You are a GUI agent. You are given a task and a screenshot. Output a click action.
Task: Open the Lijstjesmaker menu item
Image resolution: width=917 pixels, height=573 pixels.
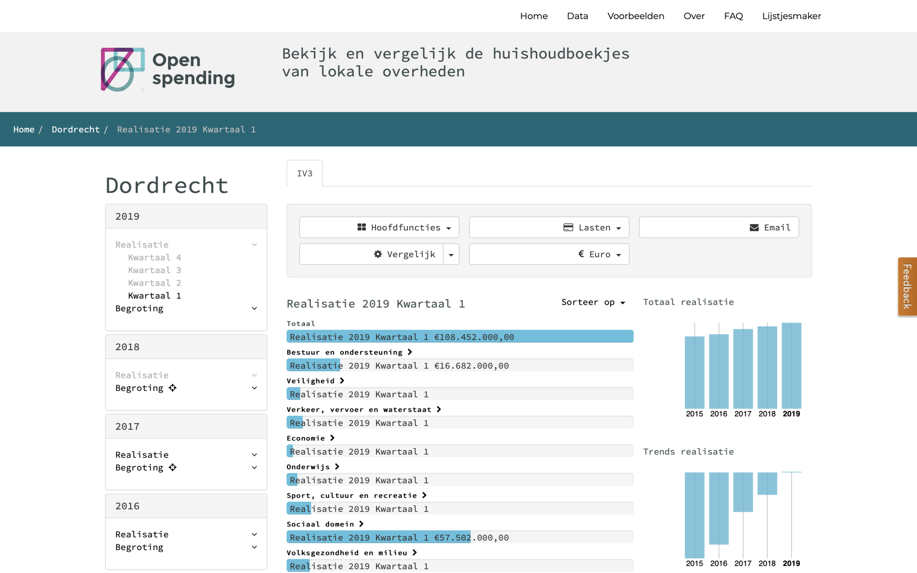tap(791, 16)
